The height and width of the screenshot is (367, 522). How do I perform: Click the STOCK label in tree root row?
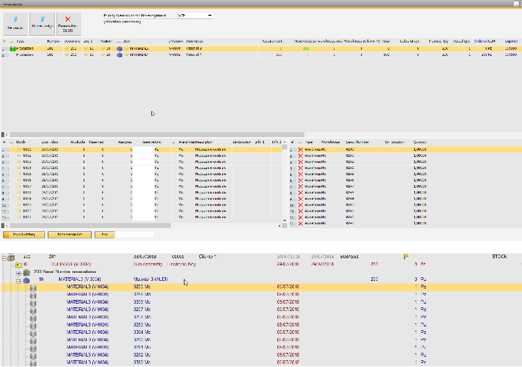(x=500, y=257)
